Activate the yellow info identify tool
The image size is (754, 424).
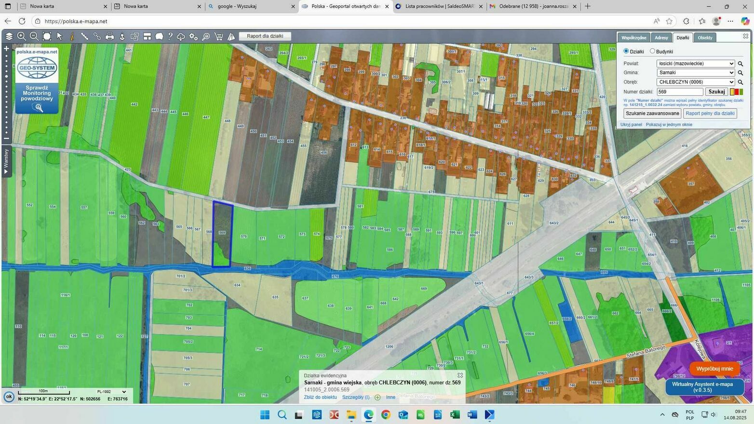pos(72,37)
